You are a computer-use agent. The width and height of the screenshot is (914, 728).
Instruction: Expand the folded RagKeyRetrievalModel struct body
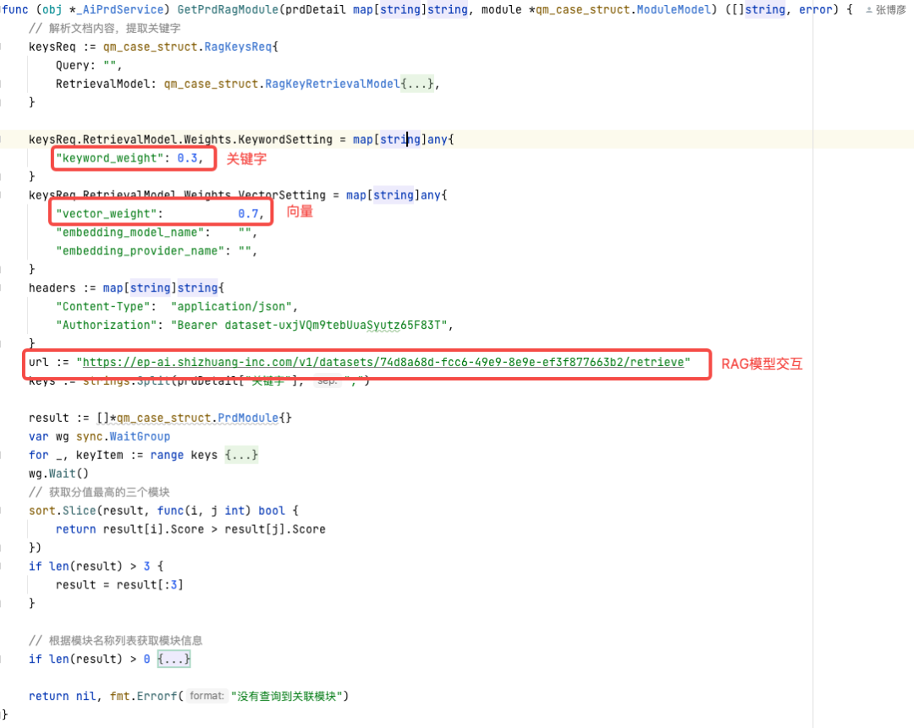click(416, 84)
